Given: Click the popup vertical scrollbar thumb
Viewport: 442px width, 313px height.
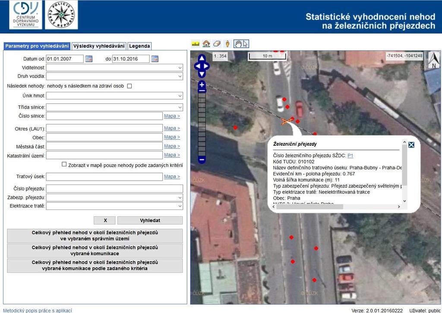Looking at the screenshot, I should (x=404, y=166).
